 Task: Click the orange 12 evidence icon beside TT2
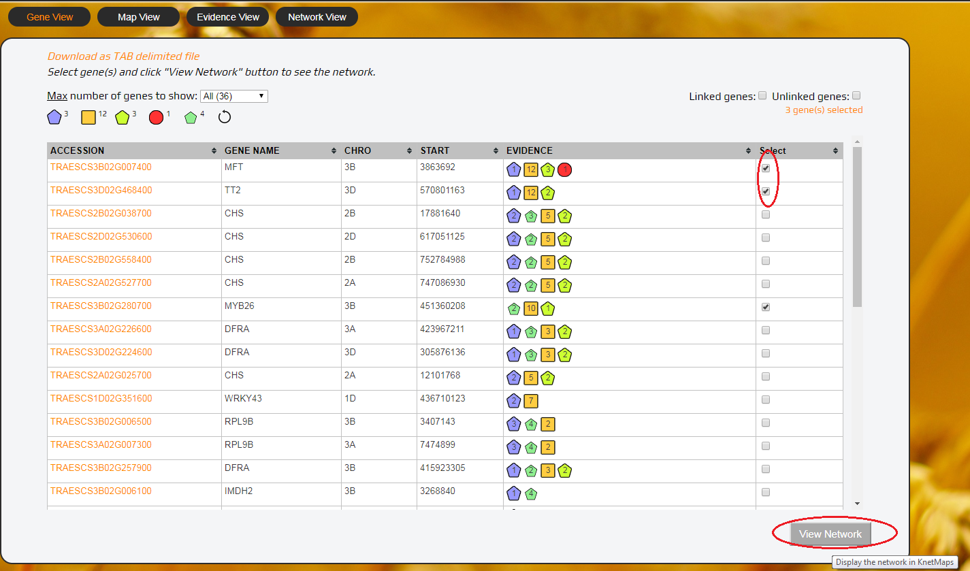(x=530, y=193)
